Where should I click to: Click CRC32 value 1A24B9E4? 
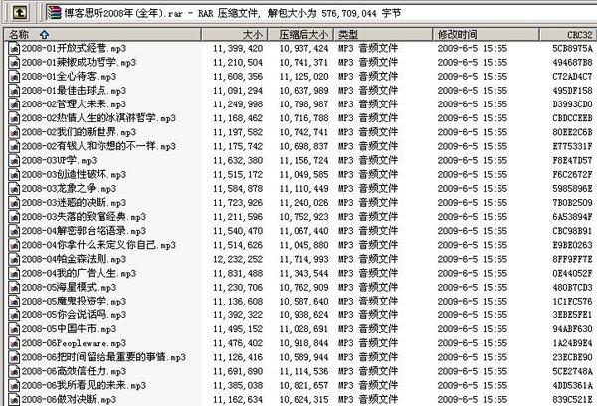[573, 343]
